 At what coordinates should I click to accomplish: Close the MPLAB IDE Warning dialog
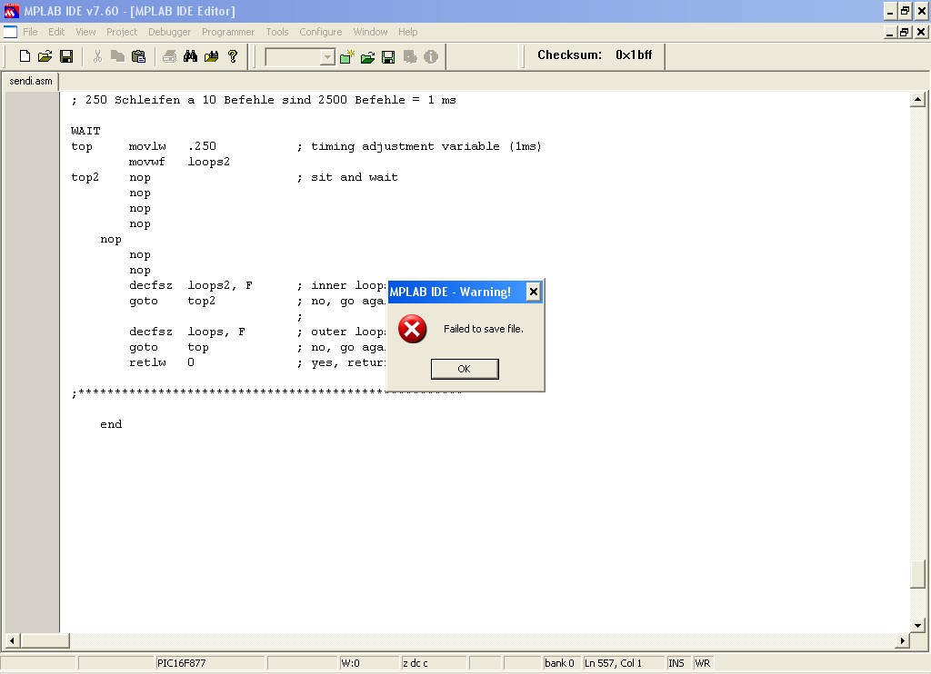point(533,292)
